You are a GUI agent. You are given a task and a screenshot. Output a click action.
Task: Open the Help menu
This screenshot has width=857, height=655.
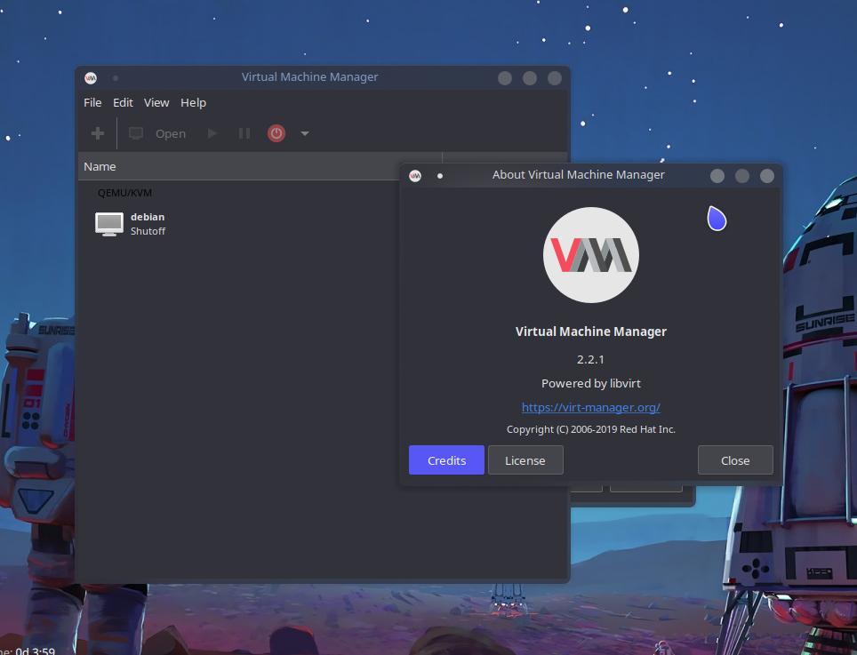(x=193, y=102)
